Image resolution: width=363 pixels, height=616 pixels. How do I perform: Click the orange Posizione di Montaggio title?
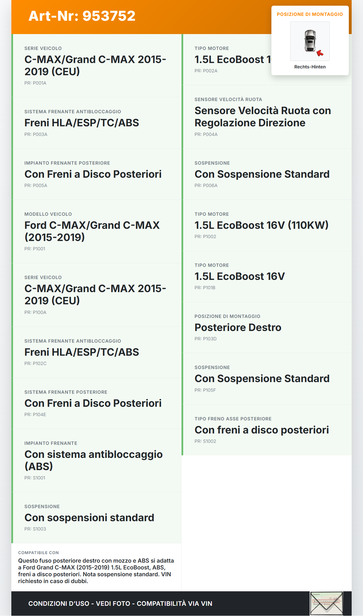[x=310, y=14]
